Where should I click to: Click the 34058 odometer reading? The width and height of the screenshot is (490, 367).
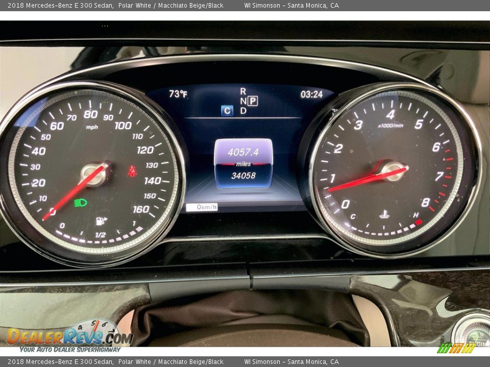click(x=243, y=176)
